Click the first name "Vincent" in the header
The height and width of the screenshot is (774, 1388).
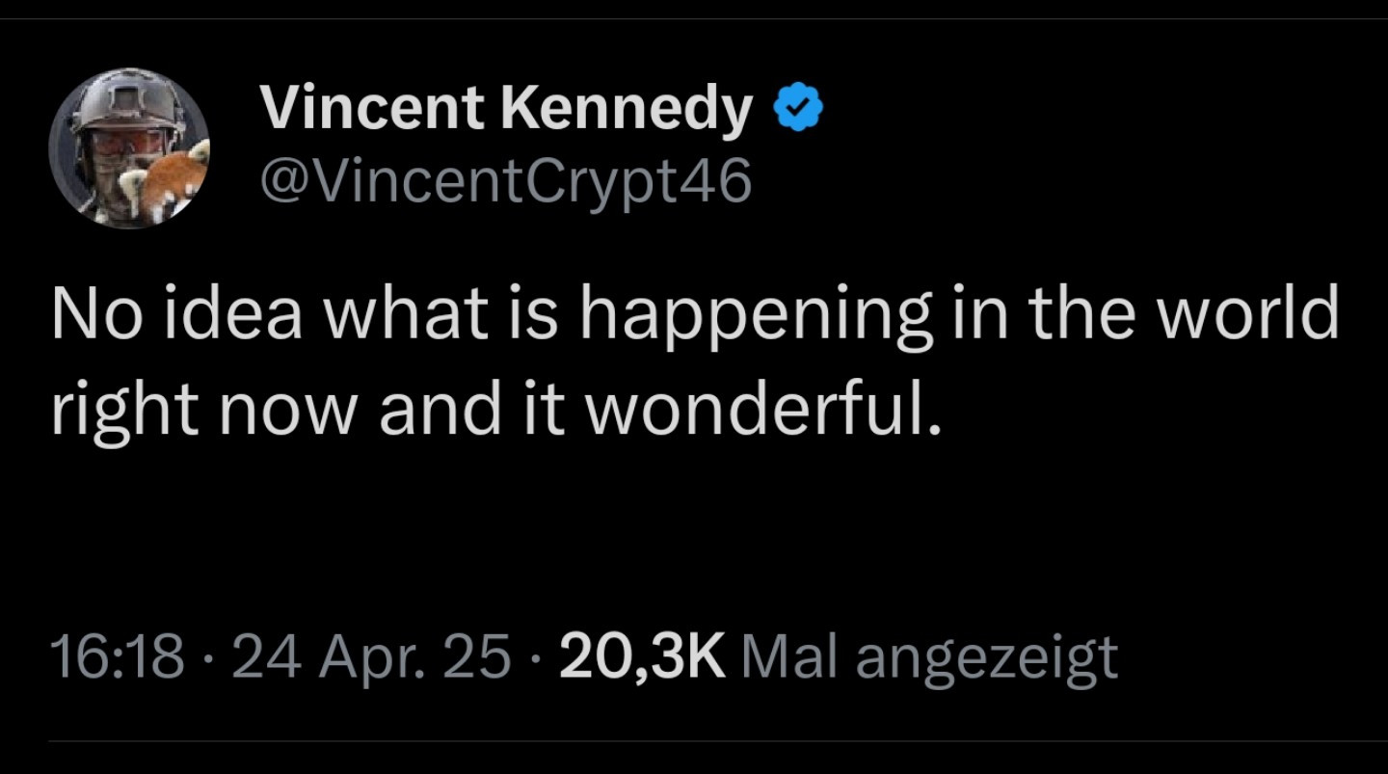click(x=373, y=107)
